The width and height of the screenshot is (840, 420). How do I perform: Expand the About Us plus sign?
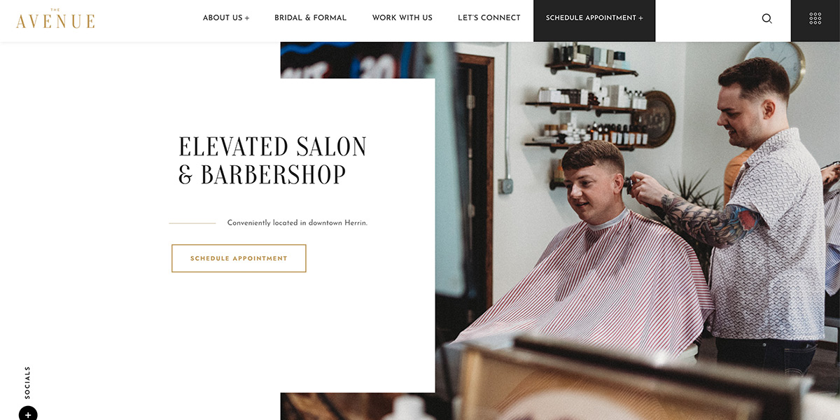click(x=247, y=18)
